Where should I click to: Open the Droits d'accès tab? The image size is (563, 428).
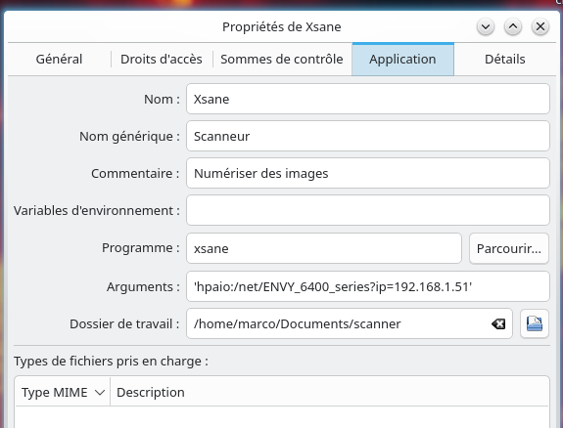(162, 60)
